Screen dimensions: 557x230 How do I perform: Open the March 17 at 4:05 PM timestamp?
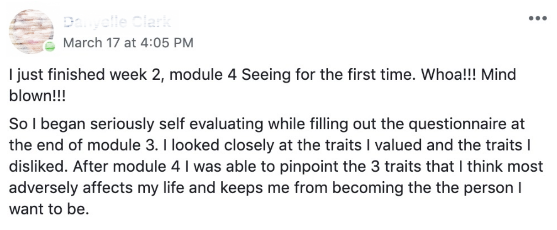pyautogui.click(x=128, y=43)
